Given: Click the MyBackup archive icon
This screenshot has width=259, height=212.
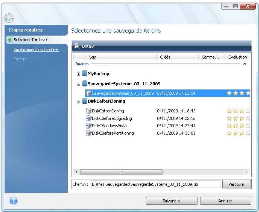Looking at the screenshot, I should (85, 73).
